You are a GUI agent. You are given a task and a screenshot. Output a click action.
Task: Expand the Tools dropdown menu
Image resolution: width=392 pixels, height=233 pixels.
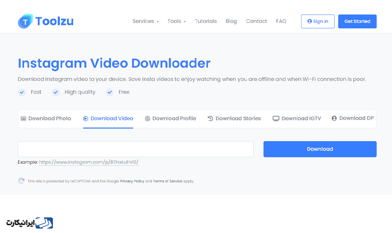(176, 21)
